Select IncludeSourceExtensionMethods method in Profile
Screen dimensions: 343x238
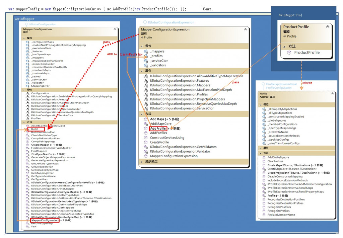(287, 180)
